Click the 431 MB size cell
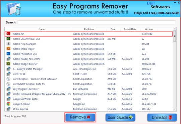 click(111, 39)
